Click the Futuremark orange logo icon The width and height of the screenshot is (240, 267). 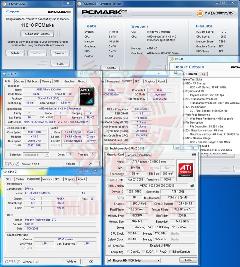[x=200, y=13]
